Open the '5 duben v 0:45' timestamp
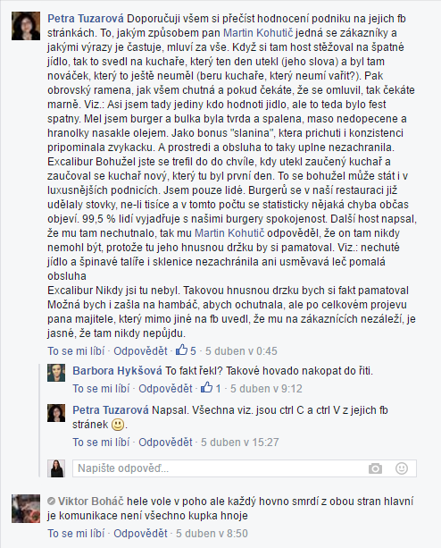Screen dimensions: 441x548 pos(241,351)
